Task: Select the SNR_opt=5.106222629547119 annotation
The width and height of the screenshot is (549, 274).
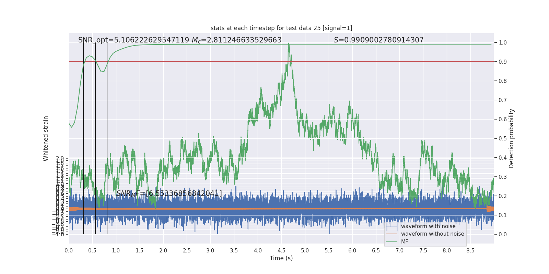Action: click(133, 40)
